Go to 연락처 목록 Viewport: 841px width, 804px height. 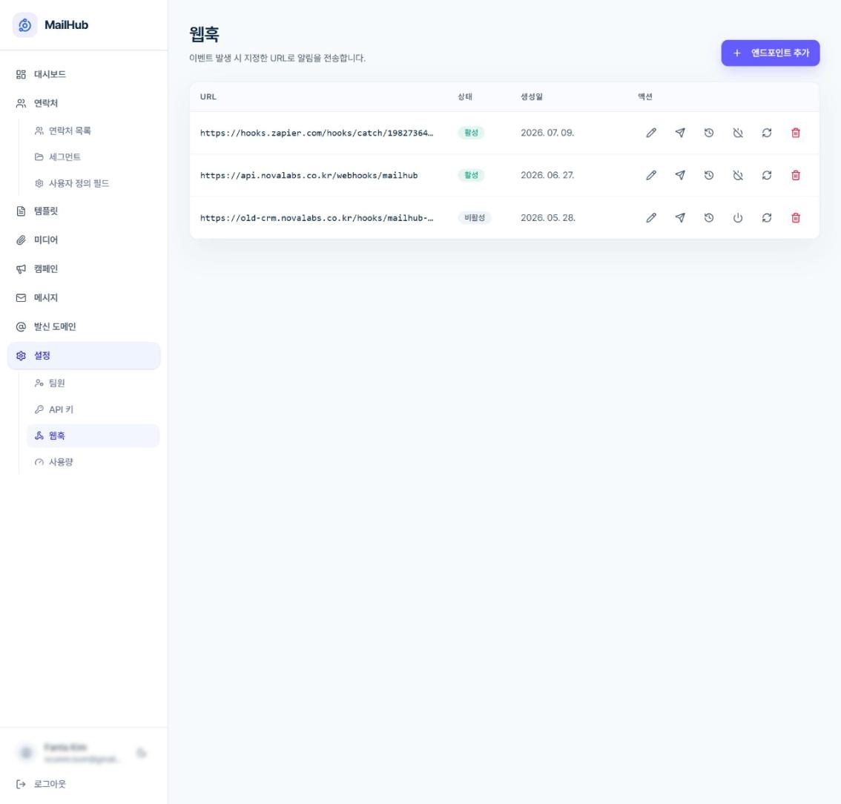point(93,131)
